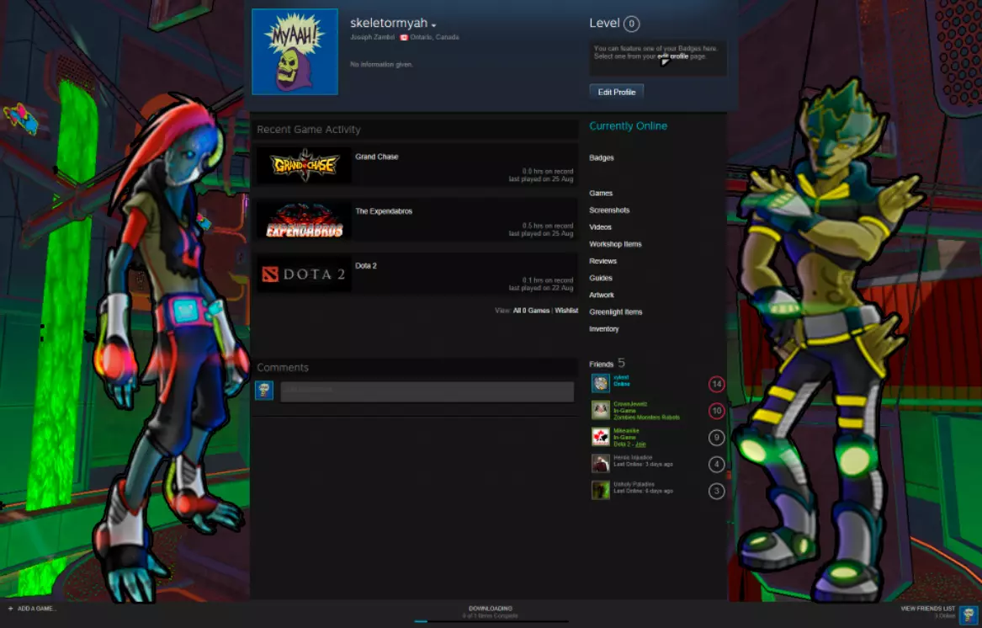Click the level 4 friend badge
The width and height of the screenshot is (982, 628).
[x=716, y=465]
